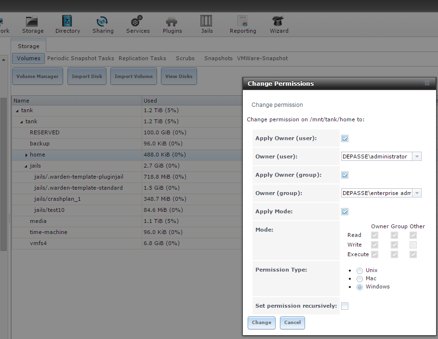Toggle Apply Mode checkbox
This screenshot has width=438, height=339.
tap(345, 211)
